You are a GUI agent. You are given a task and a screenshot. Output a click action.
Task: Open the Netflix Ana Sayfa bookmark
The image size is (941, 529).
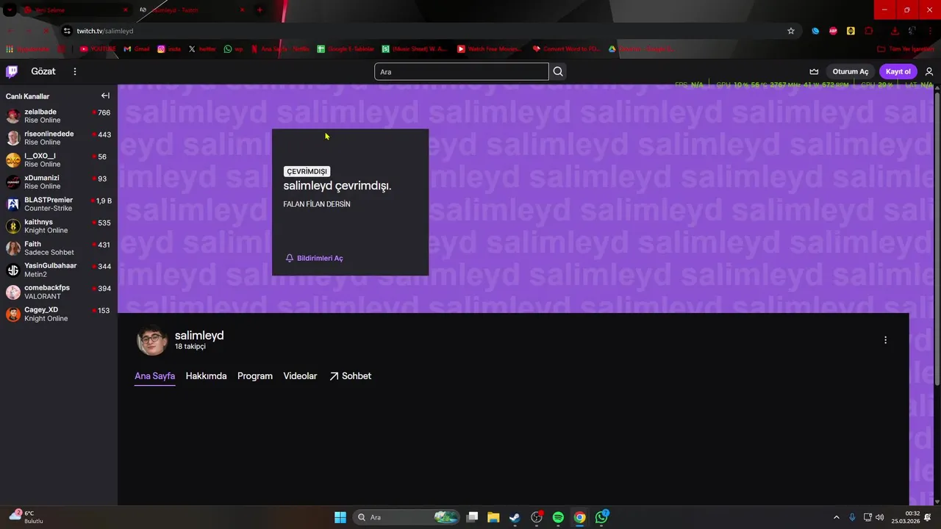[280, 48]
